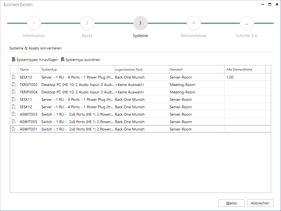This screenshot has width=281, height=211.
Task: Open systemtyp cell of SESX12 row
Action: point(78,107)
